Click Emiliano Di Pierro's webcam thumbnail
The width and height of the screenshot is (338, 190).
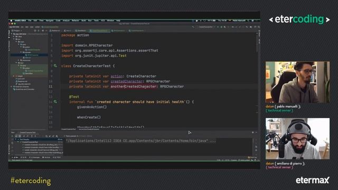pos(297,138)
